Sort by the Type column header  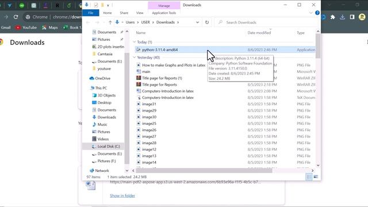pyautogui.click(x=301, y=33)
